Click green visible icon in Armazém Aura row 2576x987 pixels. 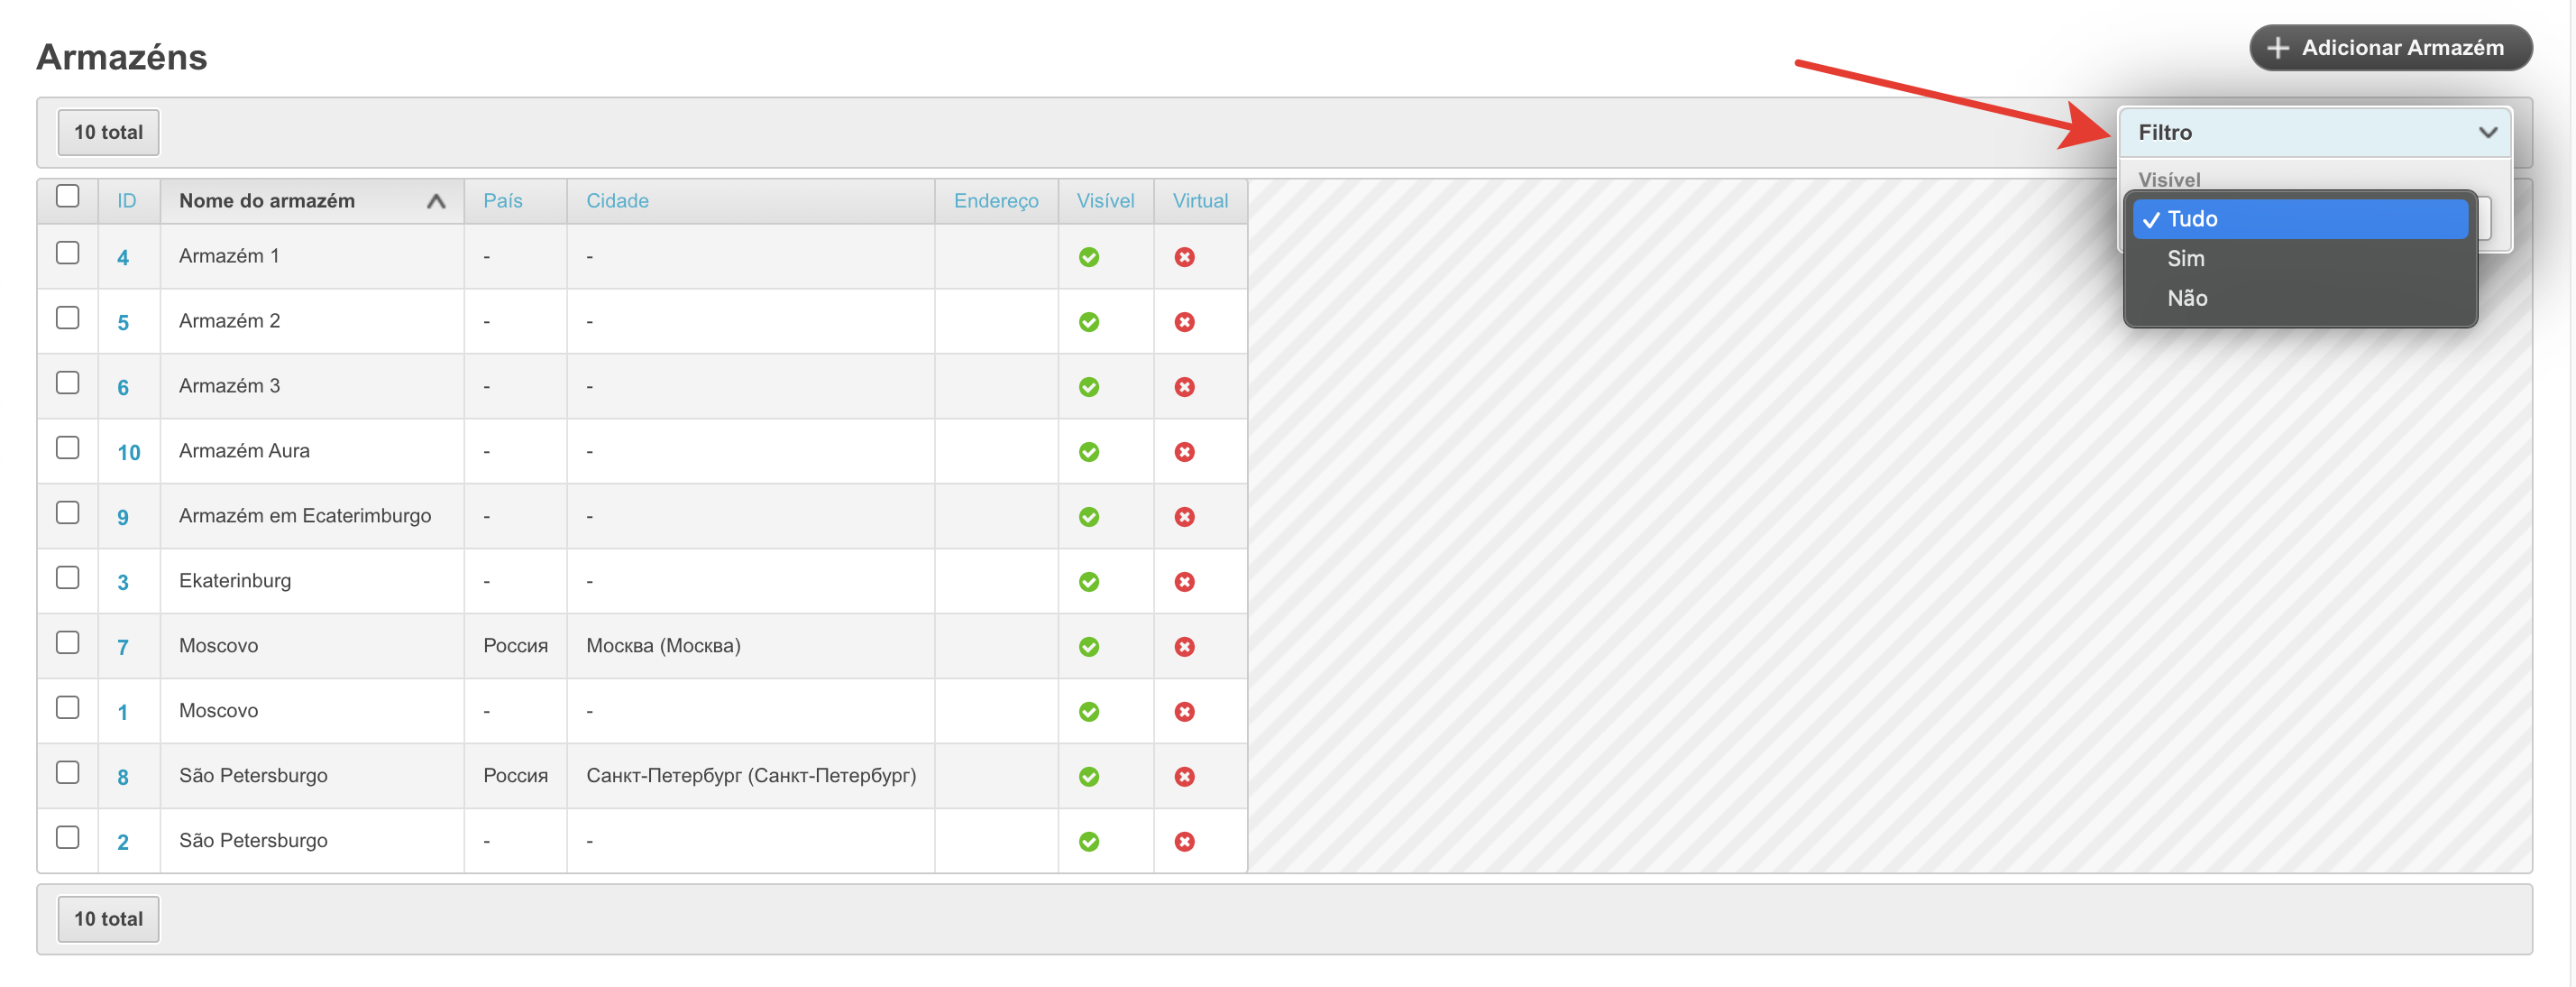click(1089, 453)
